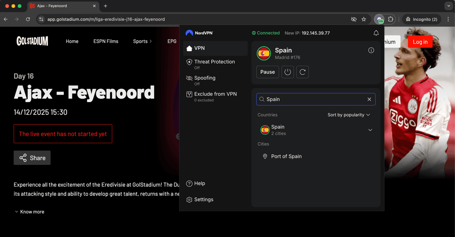Open tab search dropdown arrow
Viewport: 455px width, 237px height.
448,6
